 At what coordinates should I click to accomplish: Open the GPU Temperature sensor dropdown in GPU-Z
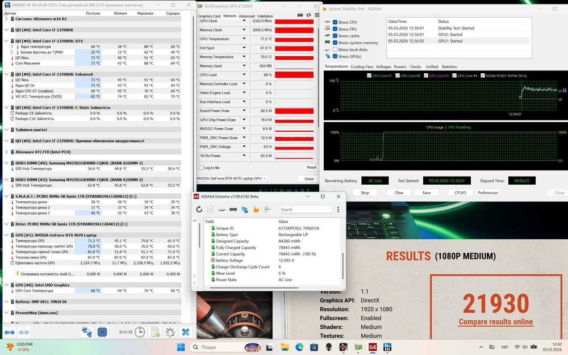(x=244, y=39)
